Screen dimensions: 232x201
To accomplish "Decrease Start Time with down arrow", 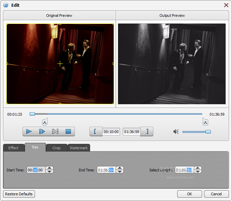I will (49, 171).
